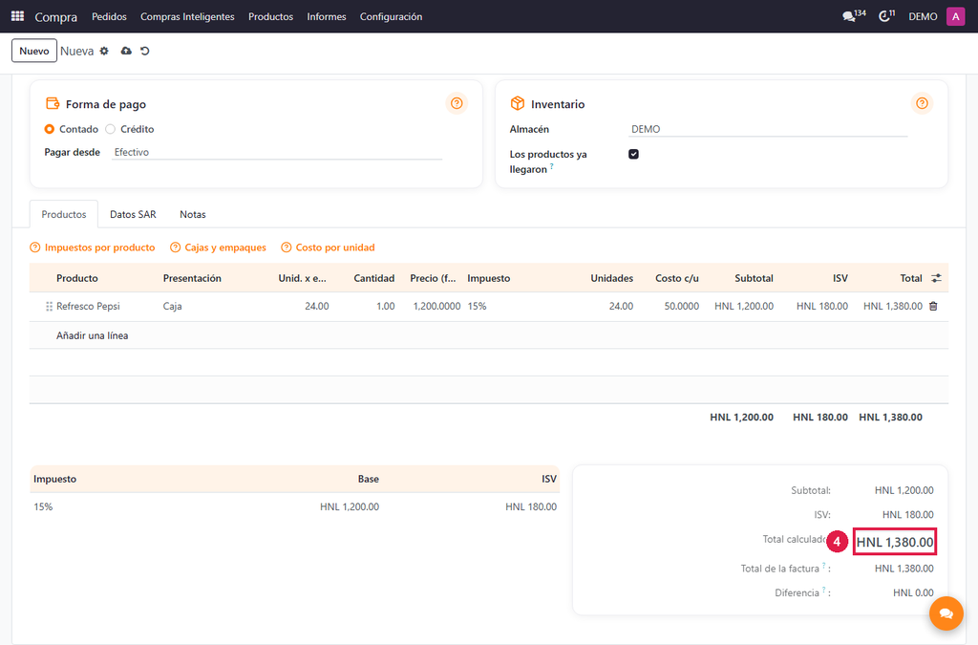The height and width of the screenshot is (645, 978).
Task: Open the Configuración menu
Action: [x=391, y=17]
